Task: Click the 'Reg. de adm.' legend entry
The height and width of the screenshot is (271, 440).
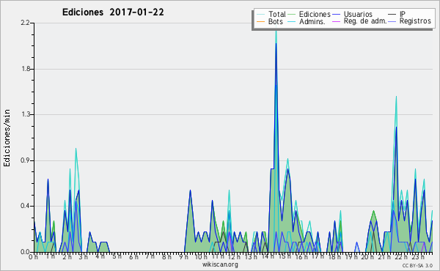Action: pos(359,21)
